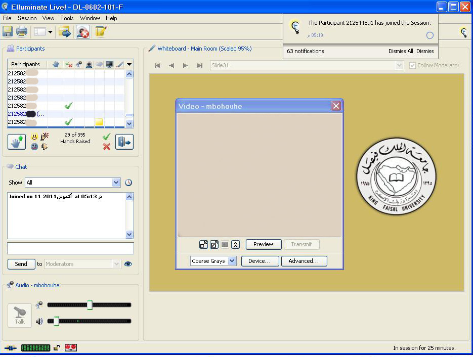Click the Print toolbar icon

[21, 31]
